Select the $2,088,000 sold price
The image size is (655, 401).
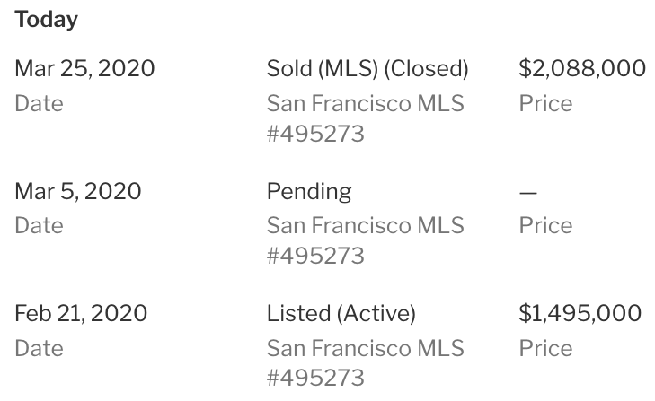click(582, 68)
